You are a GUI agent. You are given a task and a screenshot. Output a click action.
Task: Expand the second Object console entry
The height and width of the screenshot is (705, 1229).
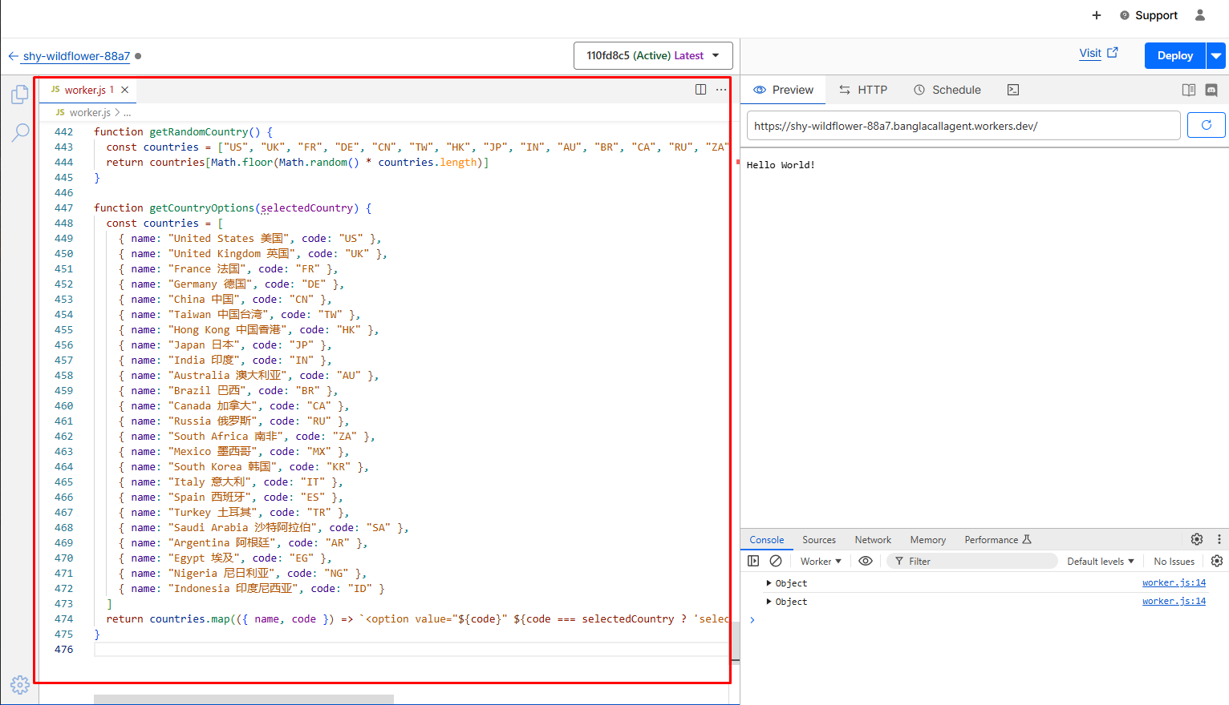[x=769, y=602]
